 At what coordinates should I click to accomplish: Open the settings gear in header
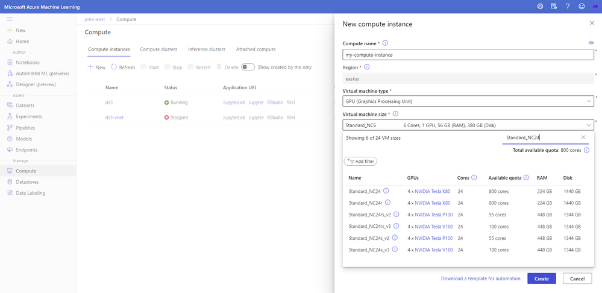point(540,6)
